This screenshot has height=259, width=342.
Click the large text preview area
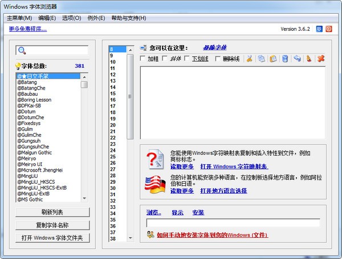coord(233,103)
